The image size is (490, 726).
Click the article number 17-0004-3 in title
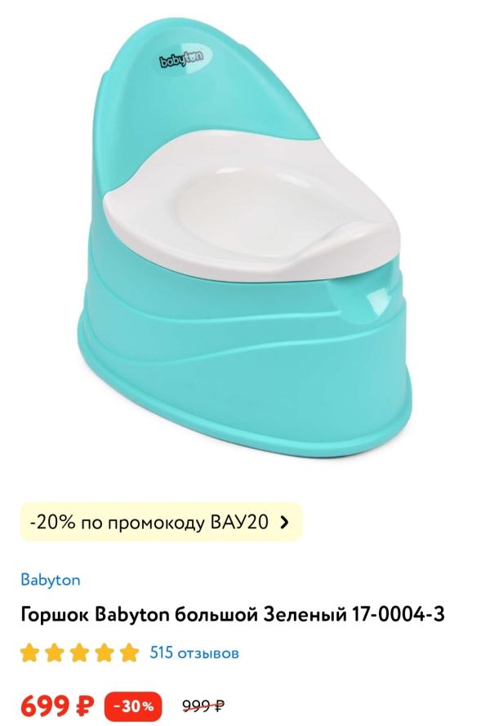tap(399, 614)
